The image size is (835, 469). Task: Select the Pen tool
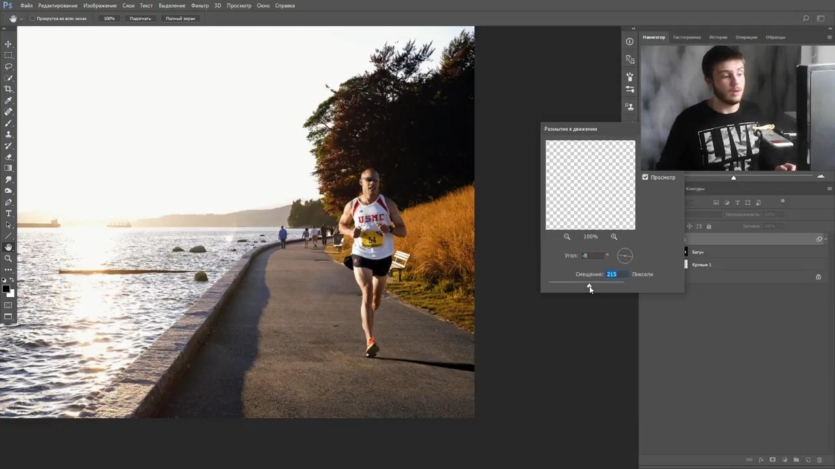[8, 202]
